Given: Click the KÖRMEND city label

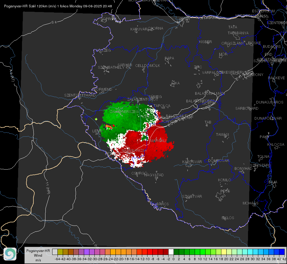Looking at the screenshot, I should coord(103,89).
